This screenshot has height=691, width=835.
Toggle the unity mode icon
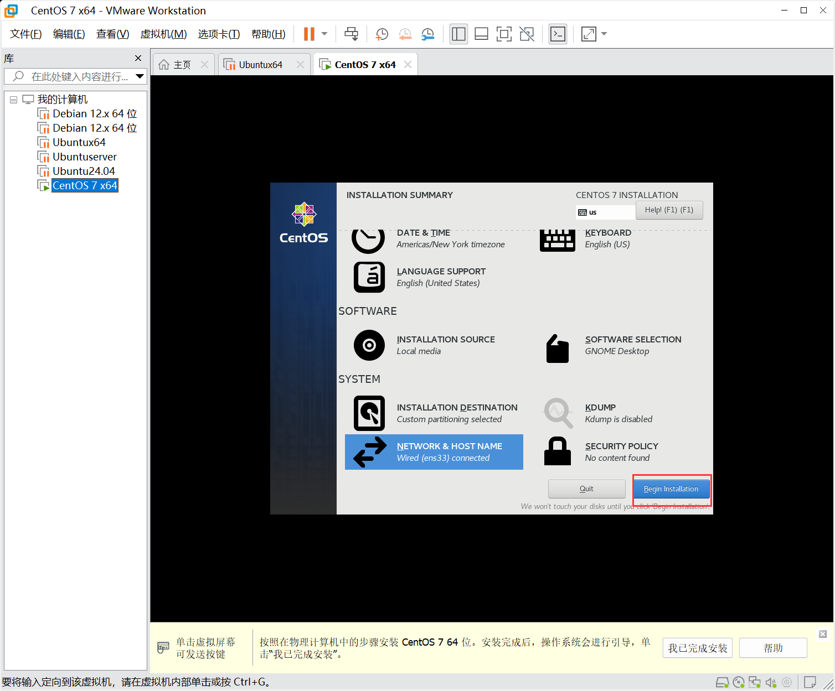(x=527, y=34)
